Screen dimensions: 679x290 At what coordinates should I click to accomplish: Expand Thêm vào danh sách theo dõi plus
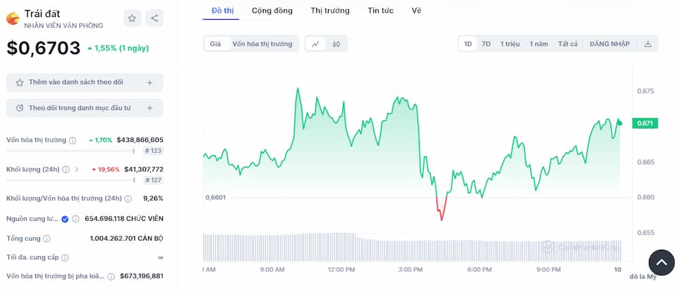[149, 82]
